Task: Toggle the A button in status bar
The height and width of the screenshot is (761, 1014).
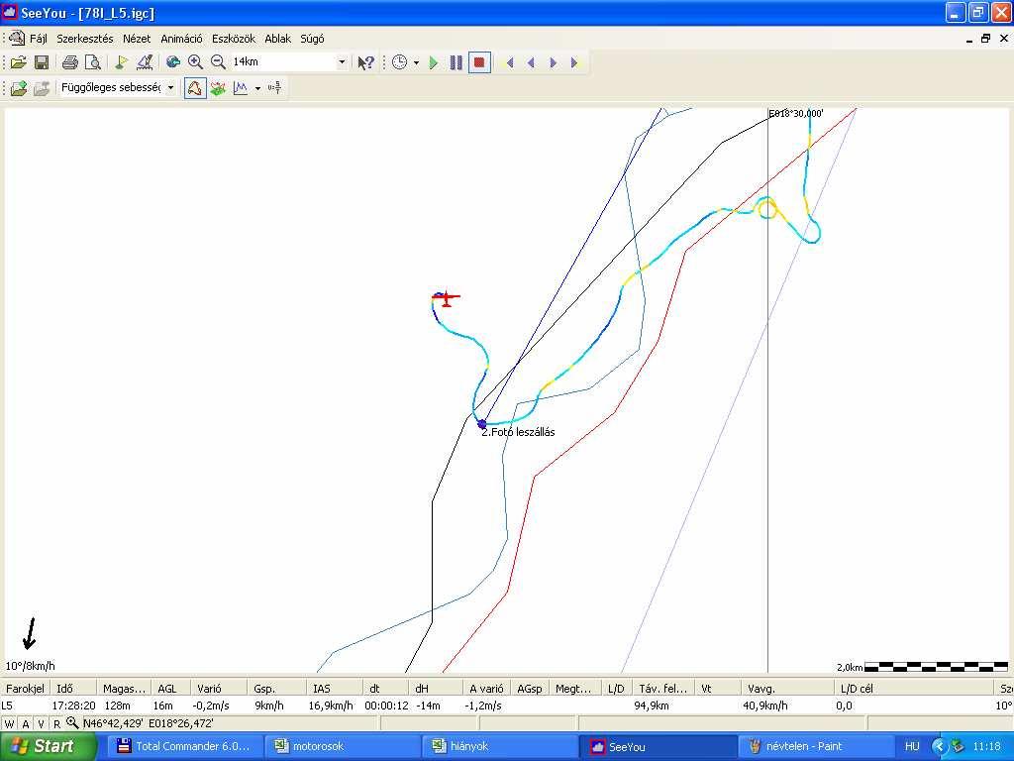Action: (25, 724)
